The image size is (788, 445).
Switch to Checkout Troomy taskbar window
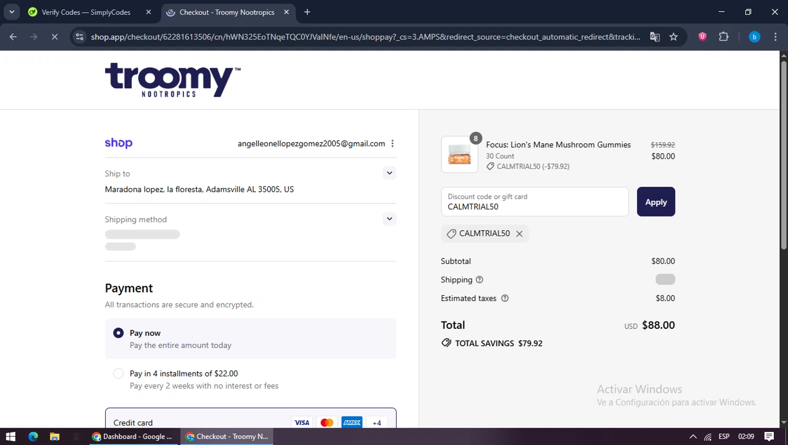[x=227, y=437]
